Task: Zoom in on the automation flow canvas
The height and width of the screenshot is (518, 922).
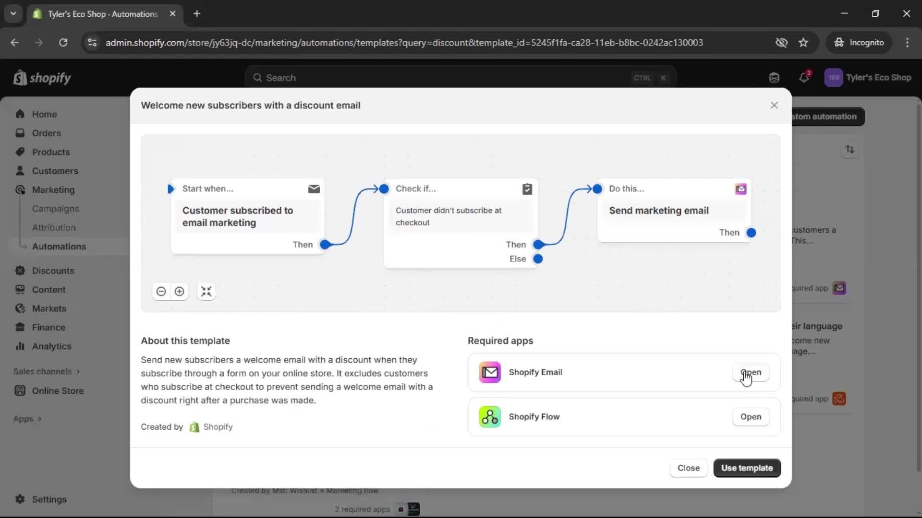Action: (x=179, y=291)
